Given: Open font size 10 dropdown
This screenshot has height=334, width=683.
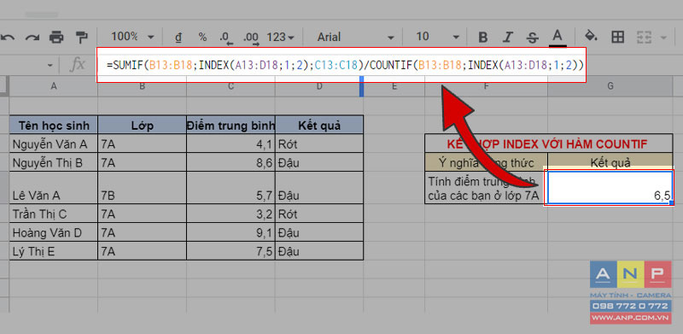Looking at the screenshot, I should [x=437, y=37].
